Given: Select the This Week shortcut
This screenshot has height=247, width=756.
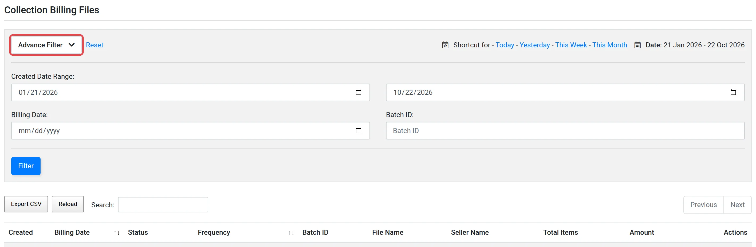Looking at the screenshot, I should tap(571, 45).
